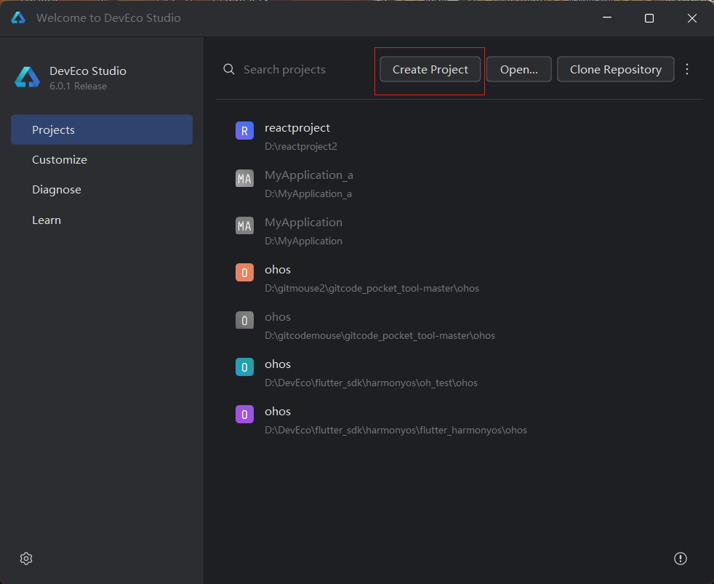Click the blue R reactproject icon
This screenshot has width=714, height=584.
(244, 131)
